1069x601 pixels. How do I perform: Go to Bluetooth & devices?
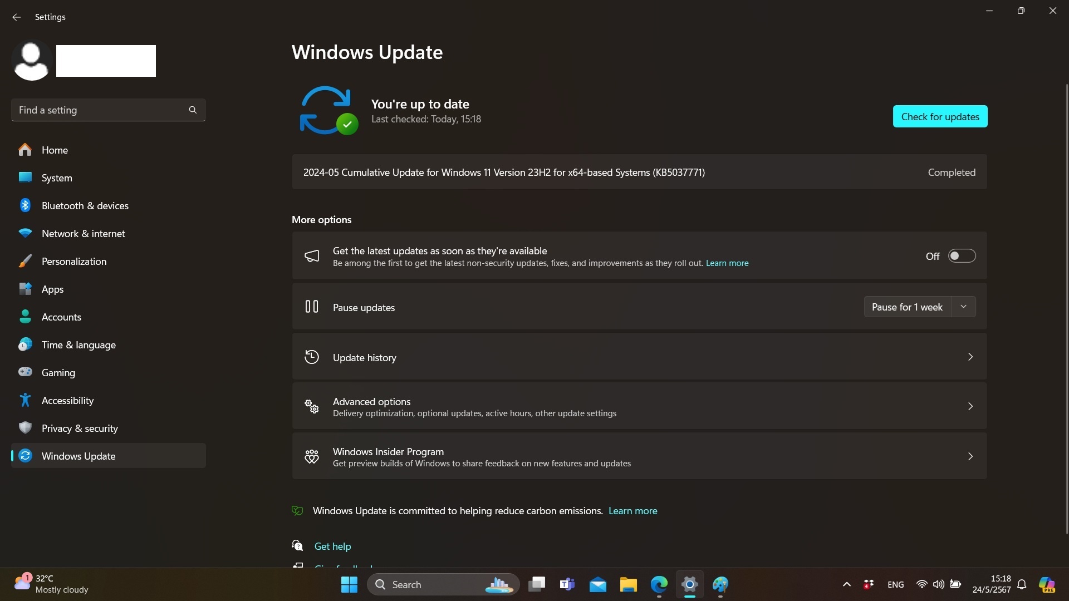point(109,205)
